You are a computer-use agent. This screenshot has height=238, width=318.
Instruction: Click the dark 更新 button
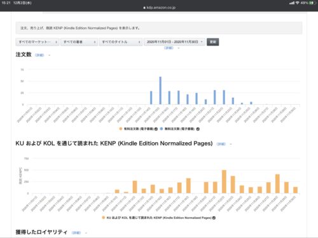[x=212, y=42]
